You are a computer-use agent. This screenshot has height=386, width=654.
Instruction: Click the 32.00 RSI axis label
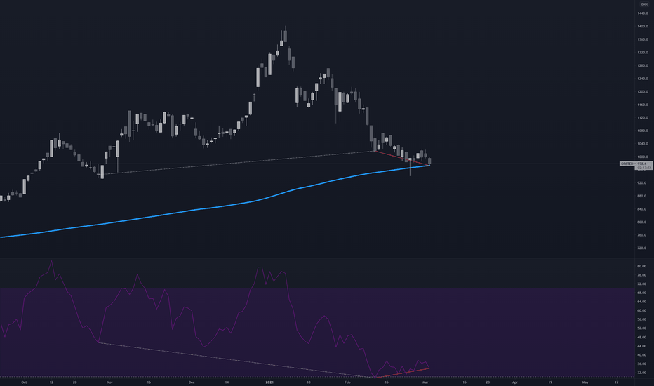coord(642,373)
